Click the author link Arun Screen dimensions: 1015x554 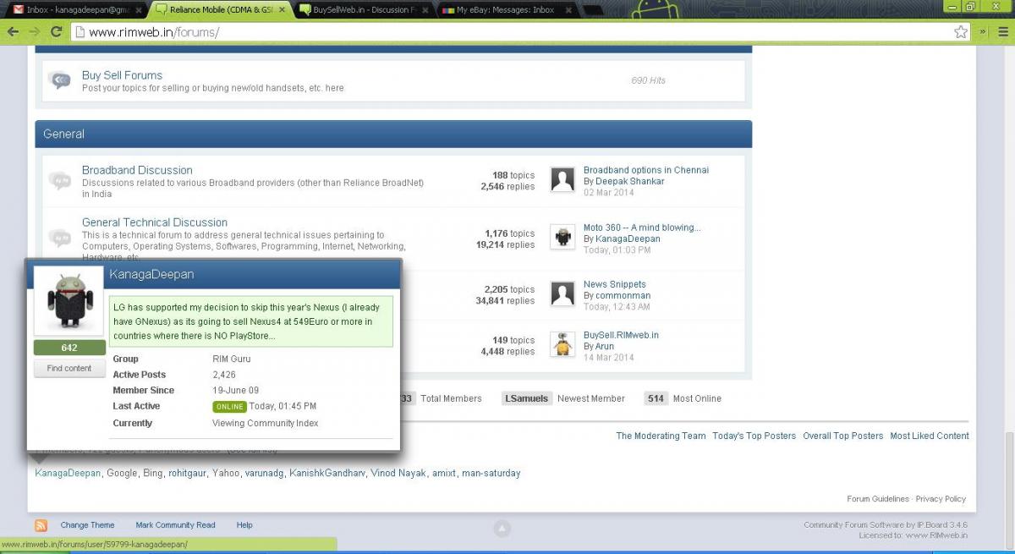point(605,347)
